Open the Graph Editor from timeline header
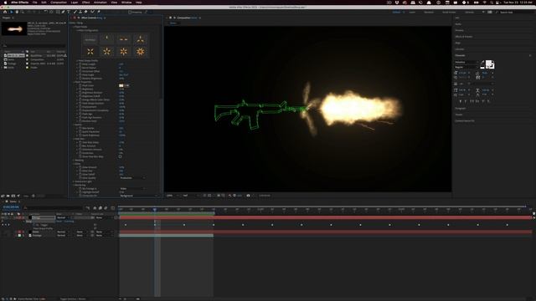The width and height of the screenshot is (536, 301). pyautogui.click(x=113, y=208)
